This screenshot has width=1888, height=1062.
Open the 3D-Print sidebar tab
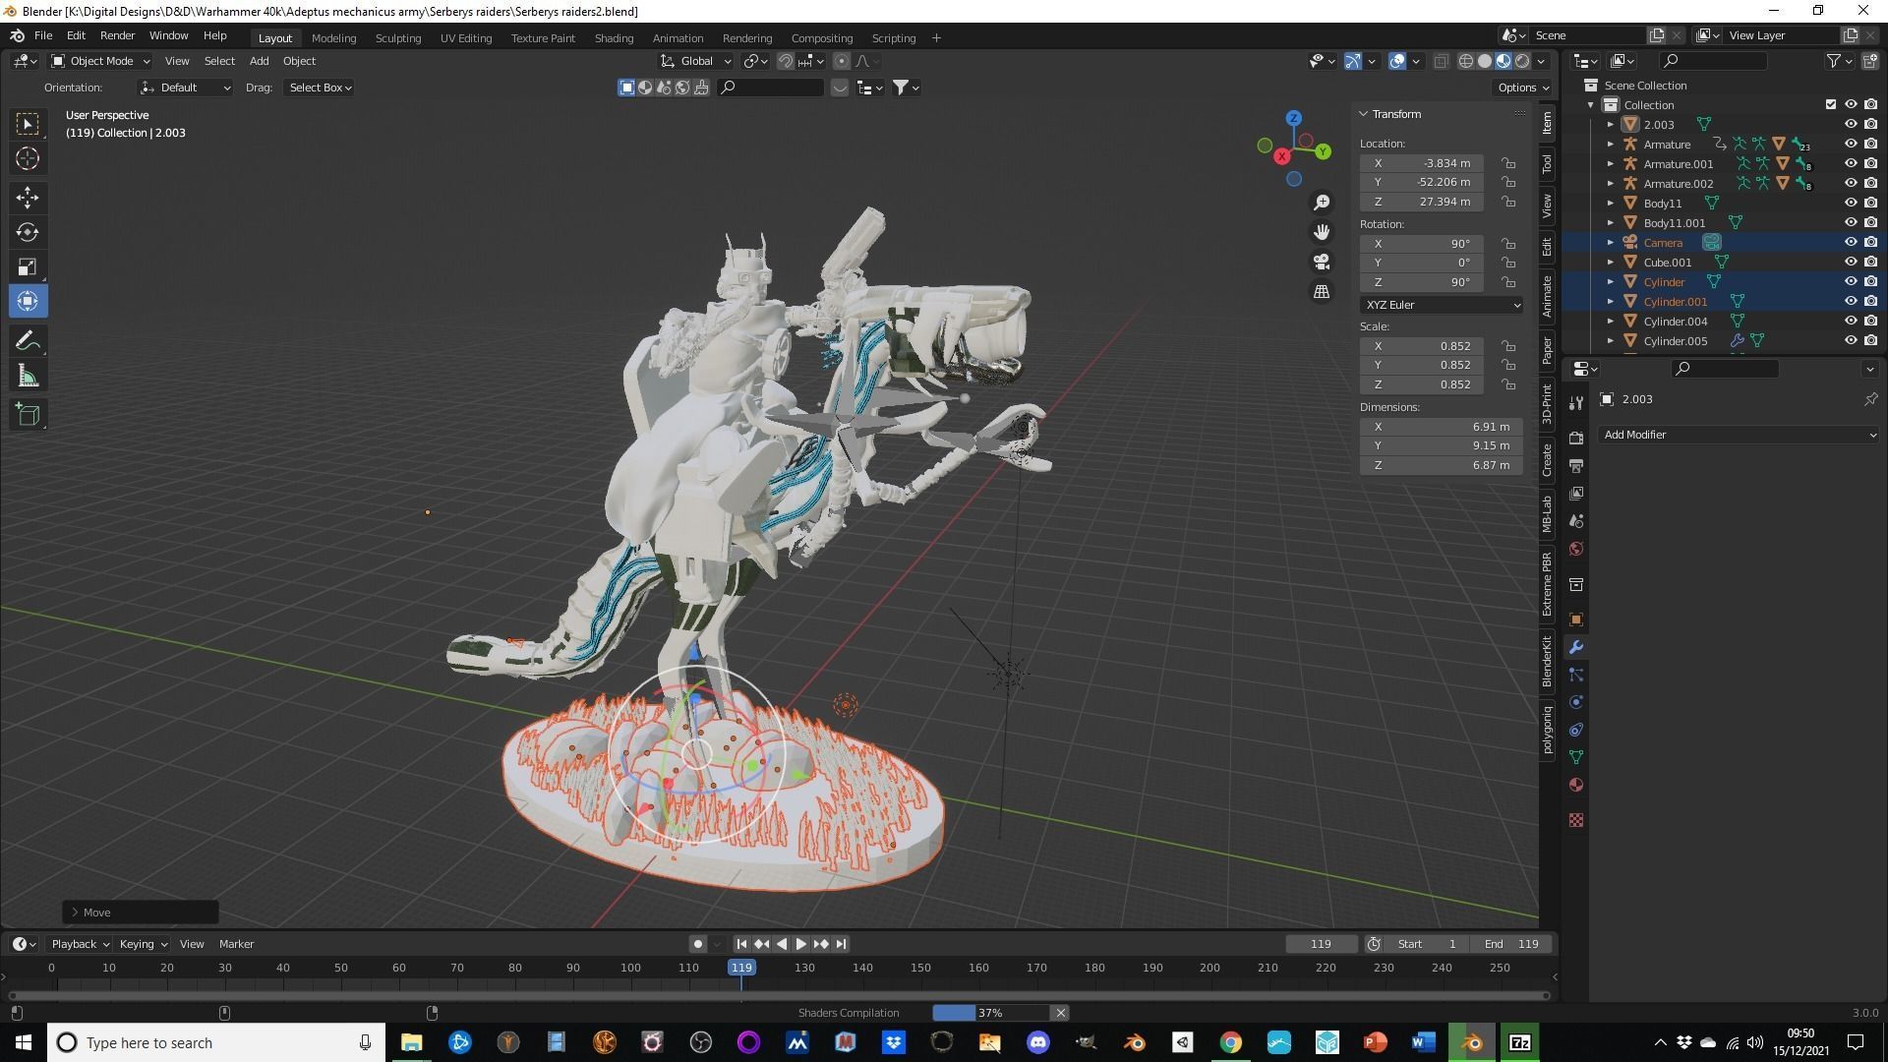coord(1547,404)
